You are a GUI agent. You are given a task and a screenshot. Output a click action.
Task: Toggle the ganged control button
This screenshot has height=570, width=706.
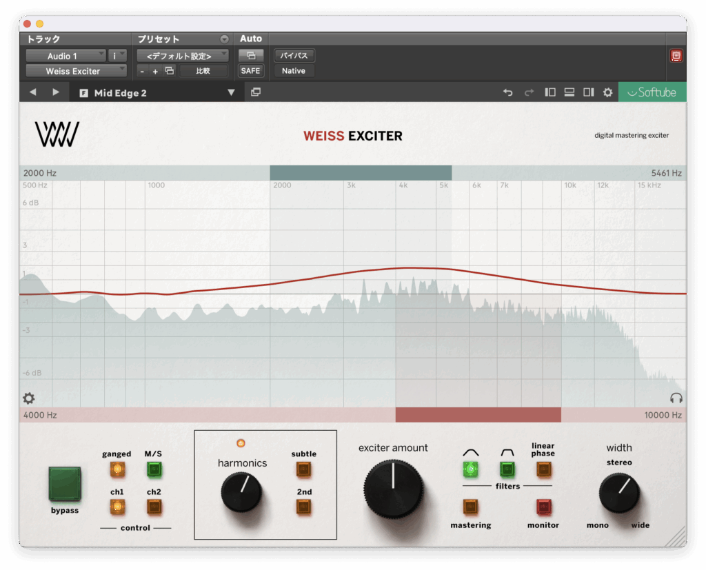[x=117, y=469]
